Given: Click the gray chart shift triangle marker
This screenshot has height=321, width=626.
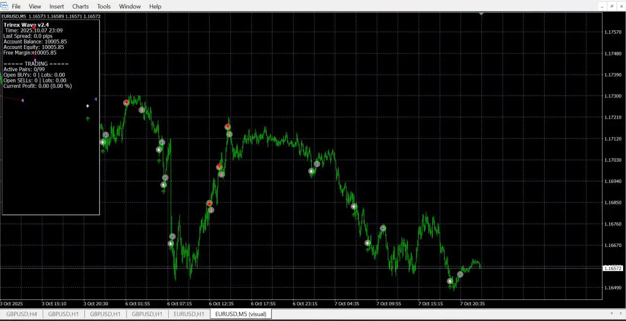Looking at the screenshot, I should click(481, 14).
